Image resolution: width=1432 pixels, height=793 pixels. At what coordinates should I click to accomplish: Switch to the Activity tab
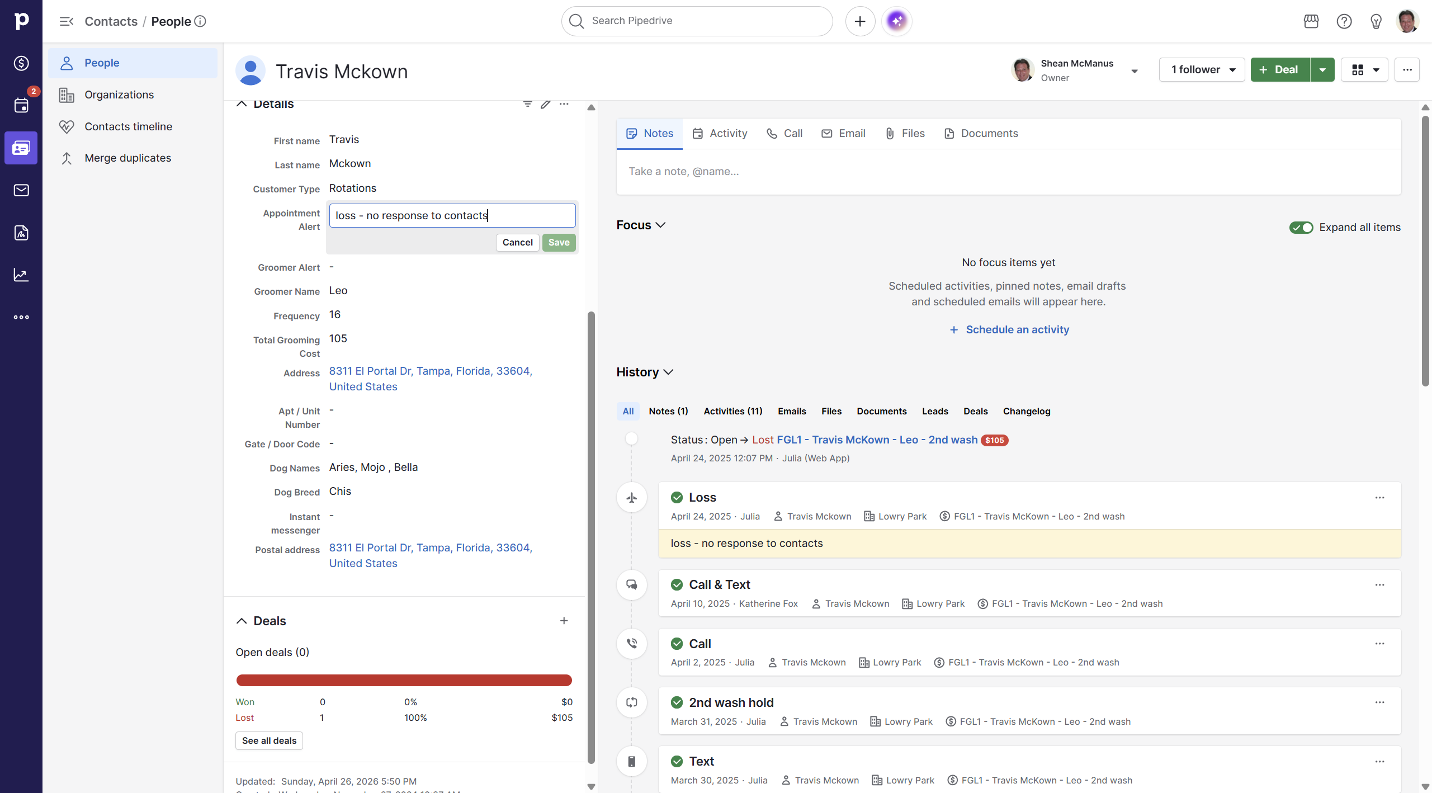click(720, 134)
